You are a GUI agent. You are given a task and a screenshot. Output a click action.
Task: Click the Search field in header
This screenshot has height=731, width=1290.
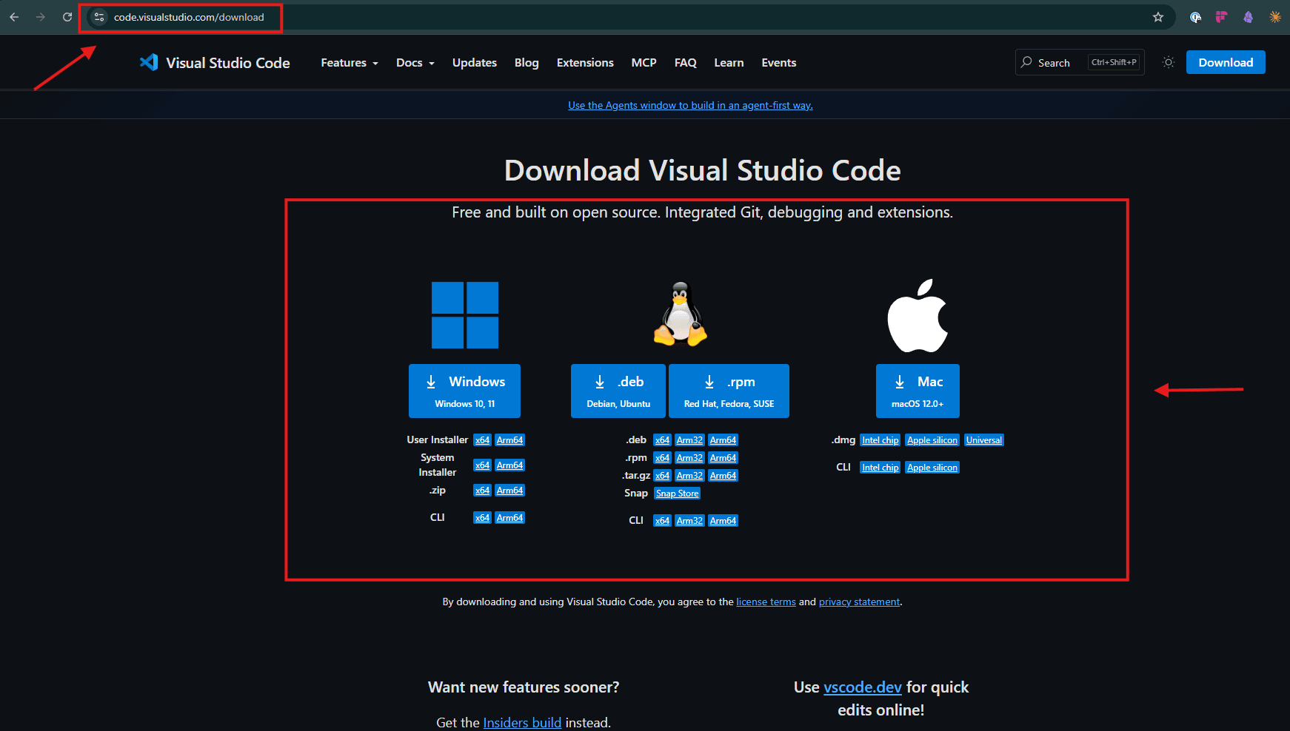pyautogui.click(x=1080, y=63)
